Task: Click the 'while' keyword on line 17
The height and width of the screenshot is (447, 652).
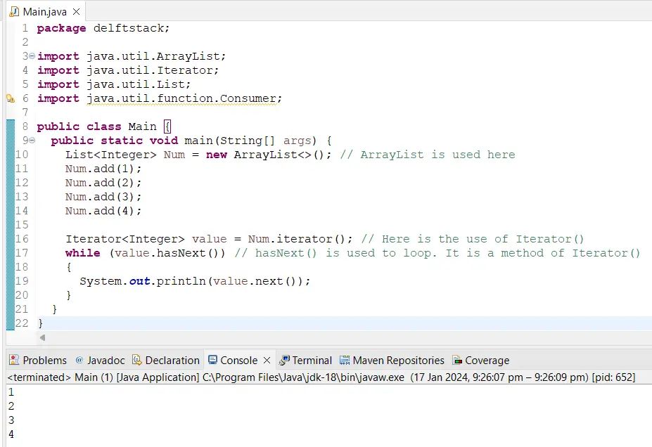Action: tap(83, 253)
